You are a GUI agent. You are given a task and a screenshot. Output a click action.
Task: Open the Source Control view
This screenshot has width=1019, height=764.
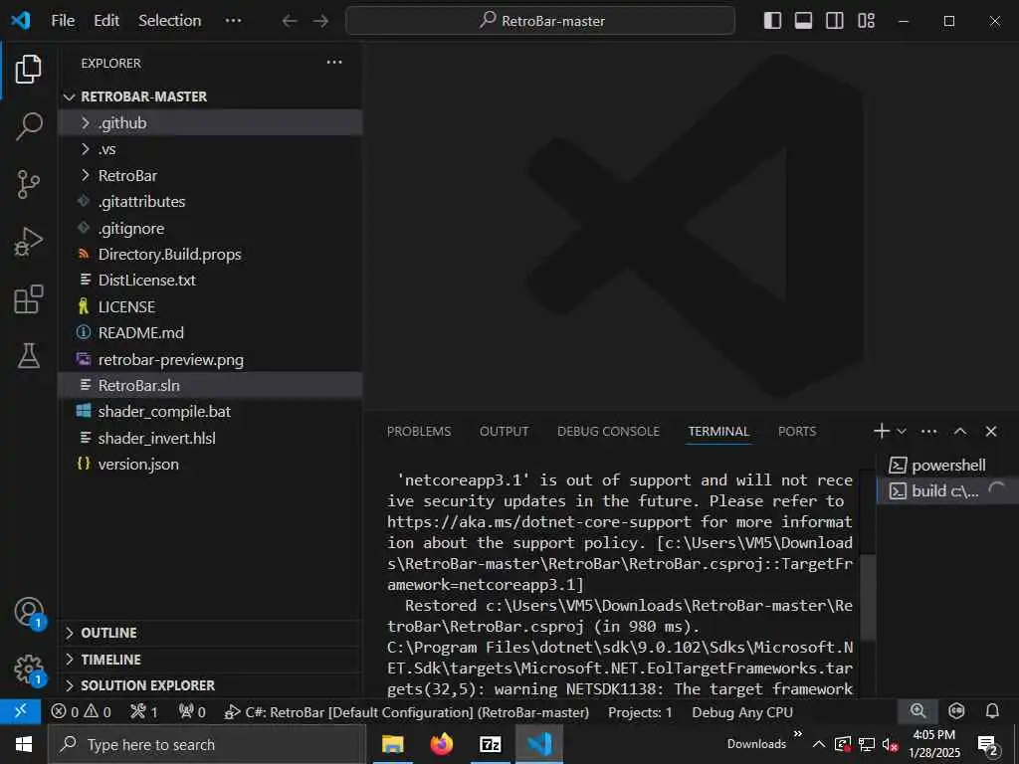(x=28, y=184)
